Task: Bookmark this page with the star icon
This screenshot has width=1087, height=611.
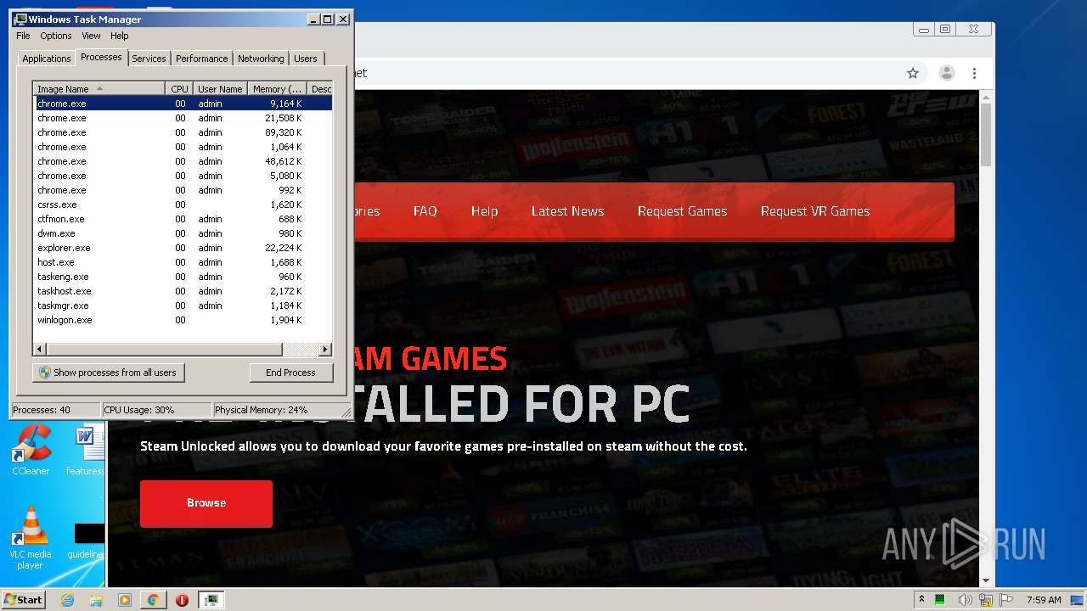Action: pos(913,73)
